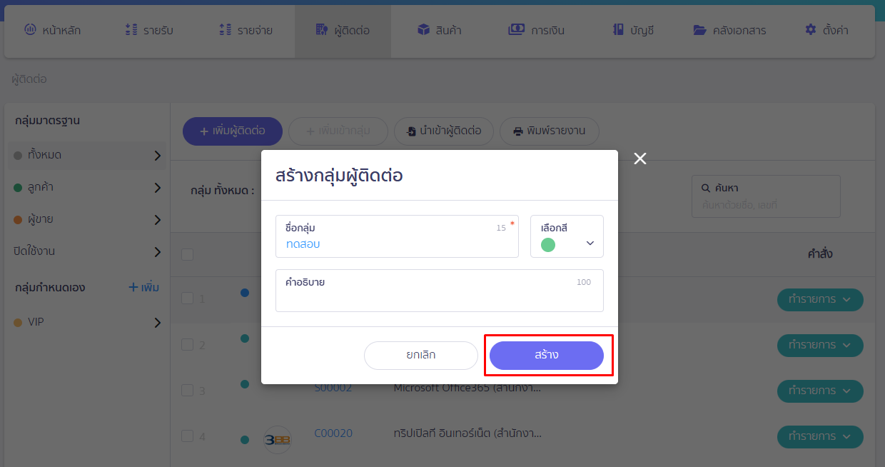Click the green color swatch circle
The image size is (885, 467).
tap(548, 245)
